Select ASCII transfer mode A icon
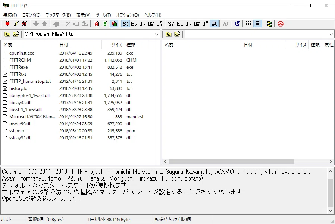The image size is (335, 224). (x=96, y=24)
